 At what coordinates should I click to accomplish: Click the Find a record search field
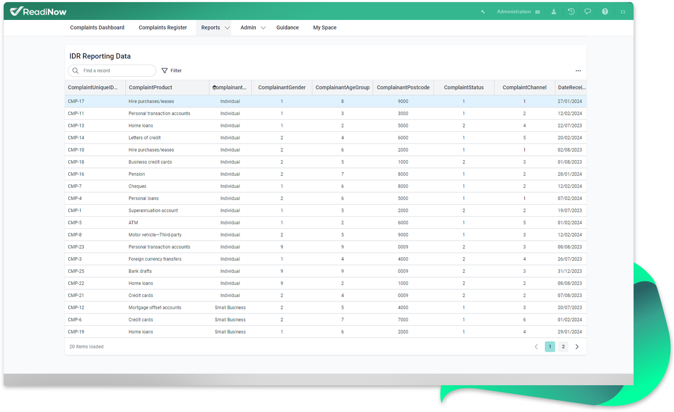tap(112, 71)
